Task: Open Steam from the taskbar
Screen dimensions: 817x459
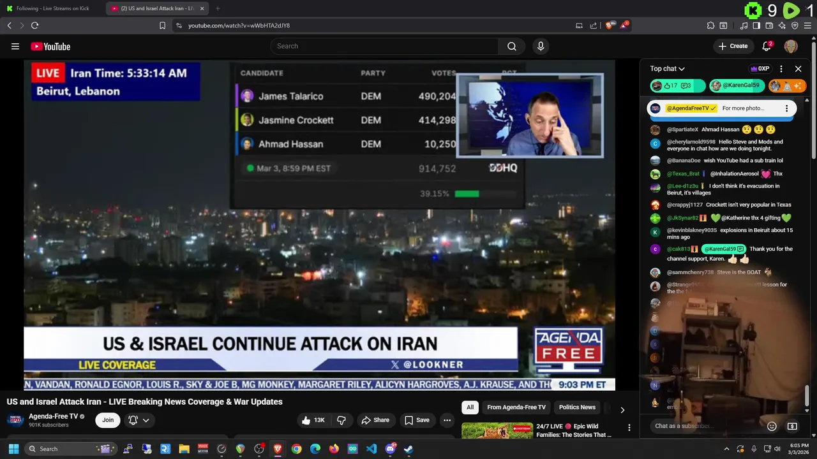Action: tap(408, 449)
